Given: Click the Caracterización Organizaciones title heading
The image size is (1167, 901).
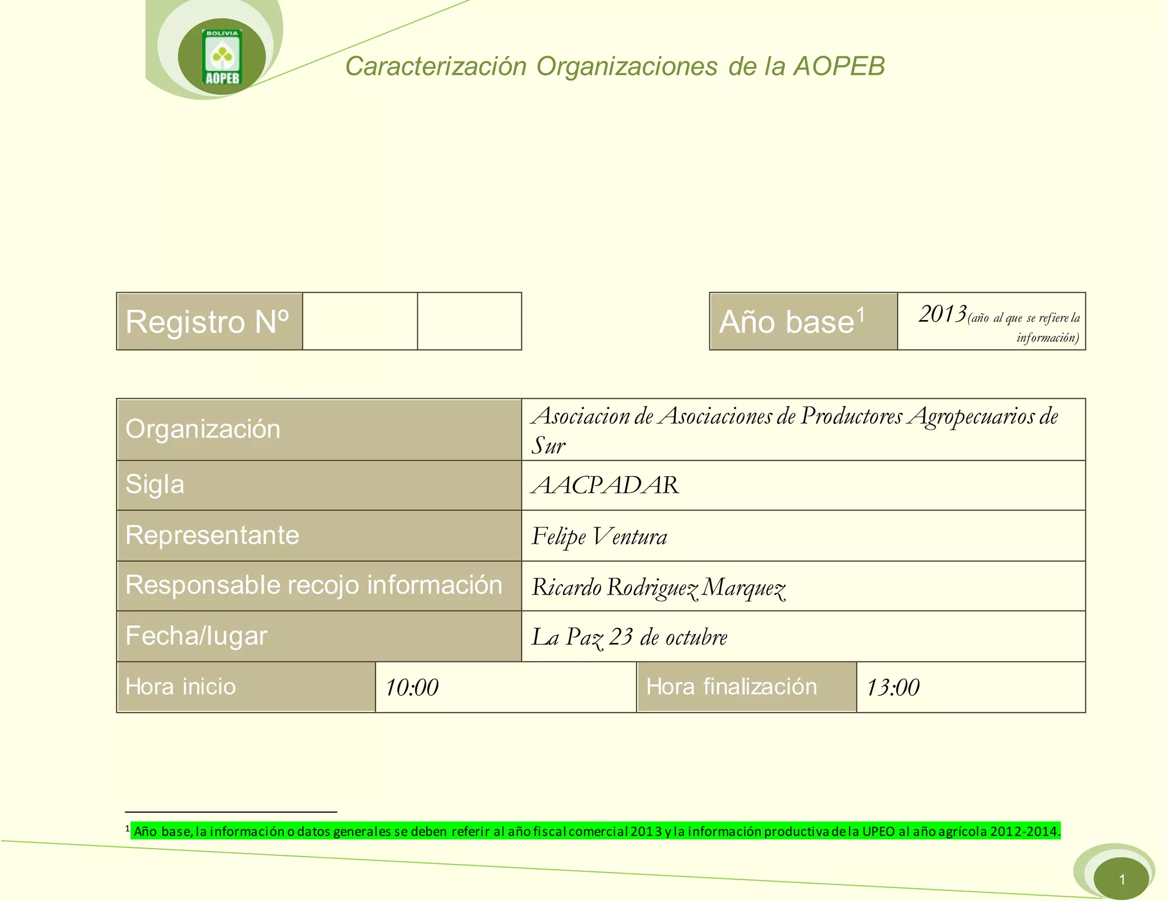Looking at the screenshot, I should pos(614,66).
